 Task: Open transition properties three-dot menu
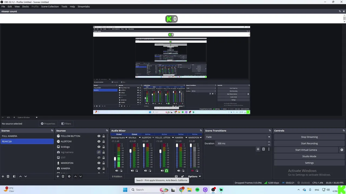point(269,149)
